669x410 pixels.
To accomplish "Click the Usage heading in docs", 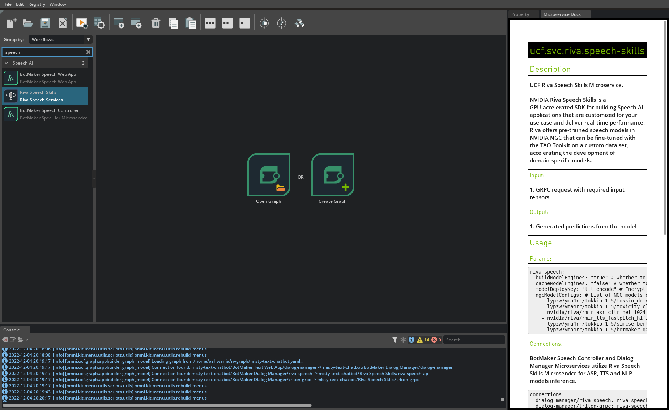I will point(541,243).
